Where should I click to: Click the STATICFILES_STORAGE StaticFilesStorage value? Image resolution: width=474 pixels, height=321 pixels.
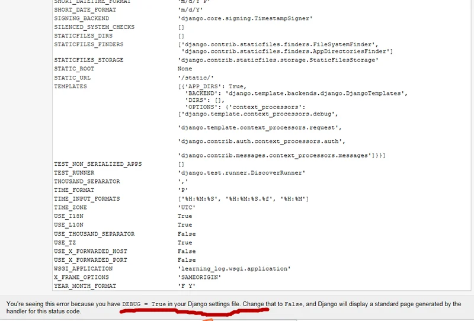pos(277,60)
